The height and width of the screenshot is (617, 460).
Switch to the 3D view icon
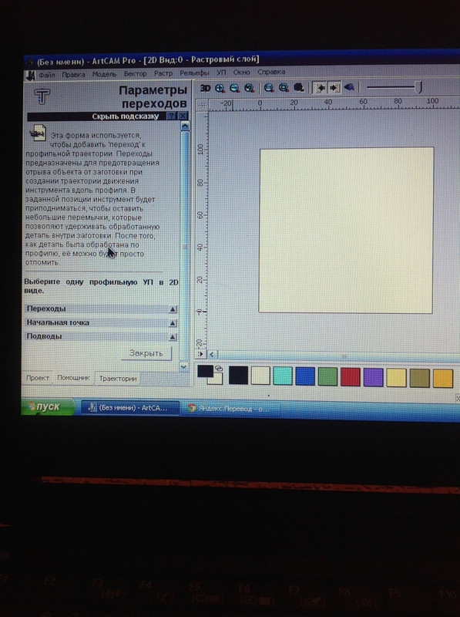pyautogui.click(x=205, y=88)
